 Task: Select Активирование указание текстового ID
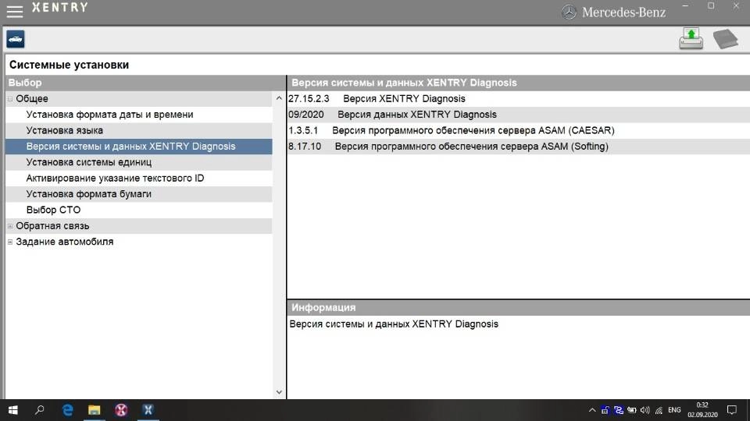(x=139, y=178)
